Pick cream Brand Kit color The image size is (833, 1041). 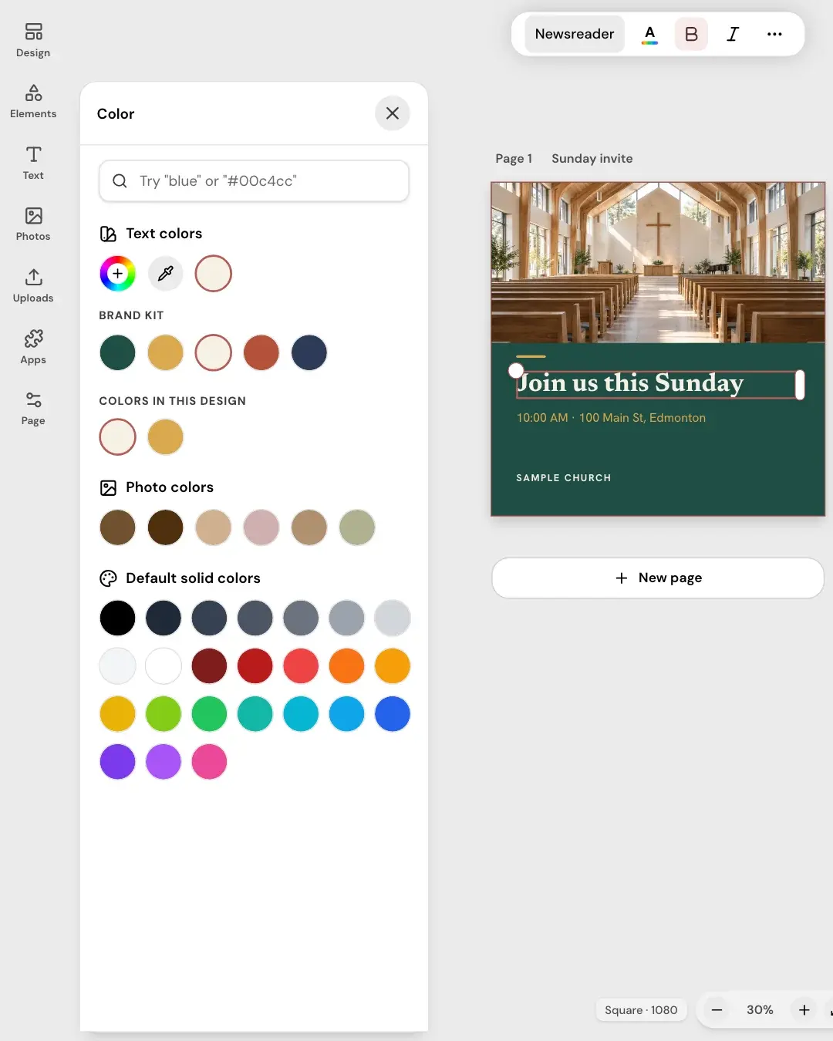click(214, 352)
